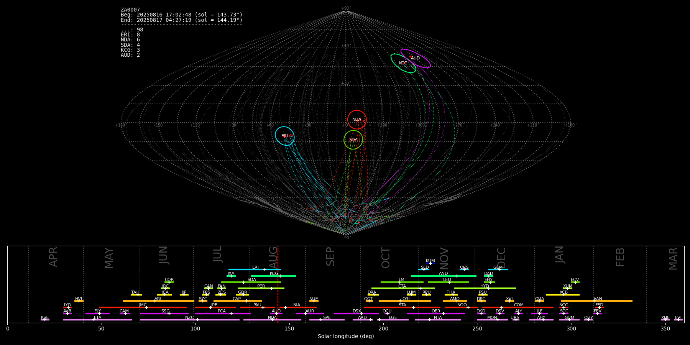Click the sporadic count entry '...: 98'

tap(132, 30)
